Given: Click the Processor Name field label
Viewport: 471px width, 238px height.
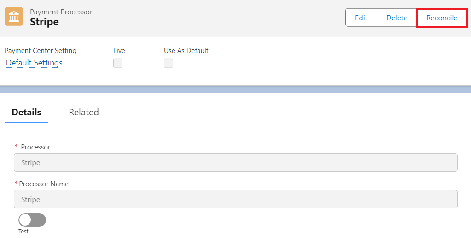Looking at the screenshot, I should (x=44, y=184).
